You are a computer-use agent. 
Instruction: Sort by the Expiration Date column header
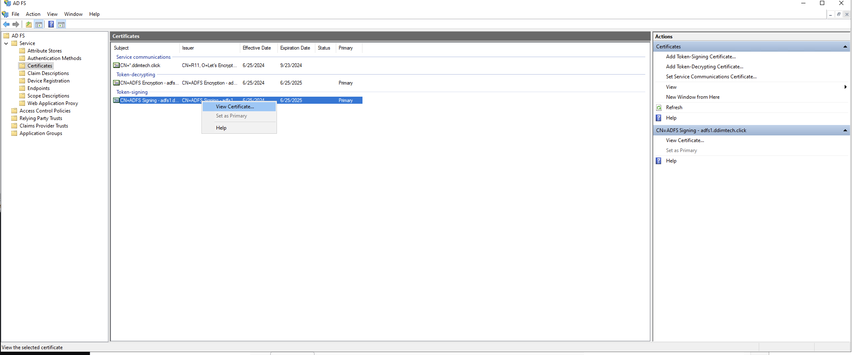pyautogui.click(x=296, y=48)
